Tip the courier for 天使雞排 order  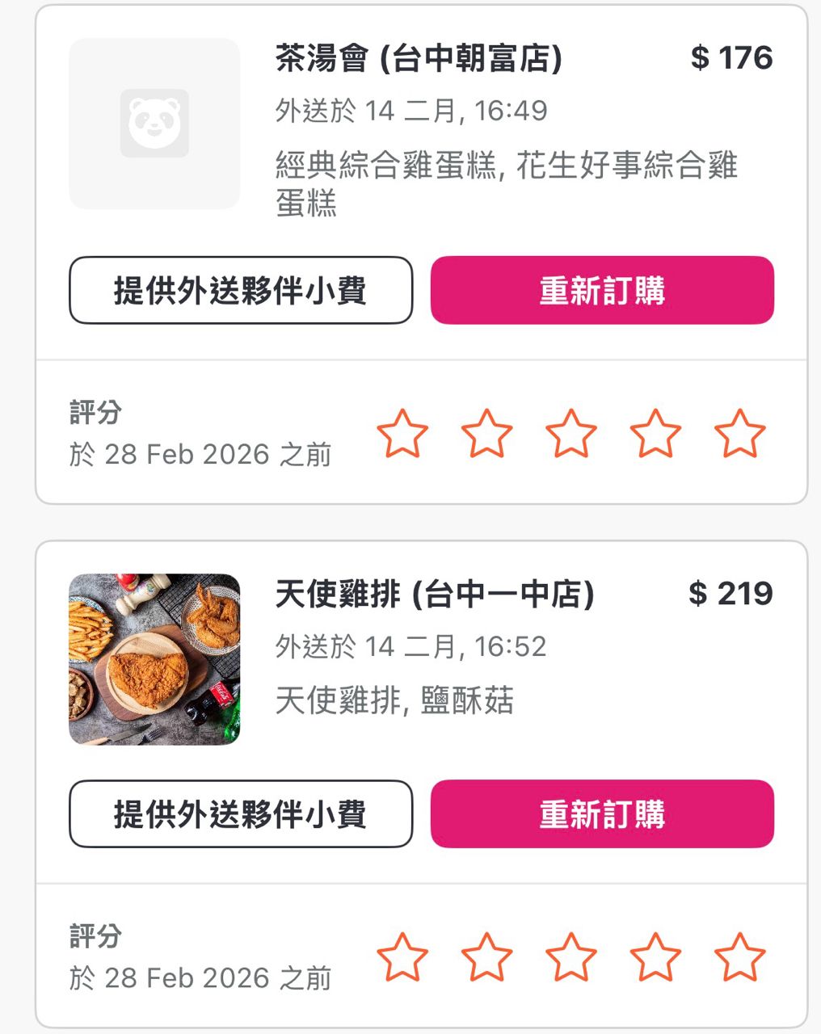241,813
